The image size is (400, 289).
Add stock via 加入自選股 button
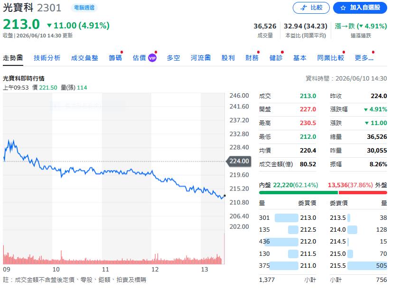(x=360, y=8)
